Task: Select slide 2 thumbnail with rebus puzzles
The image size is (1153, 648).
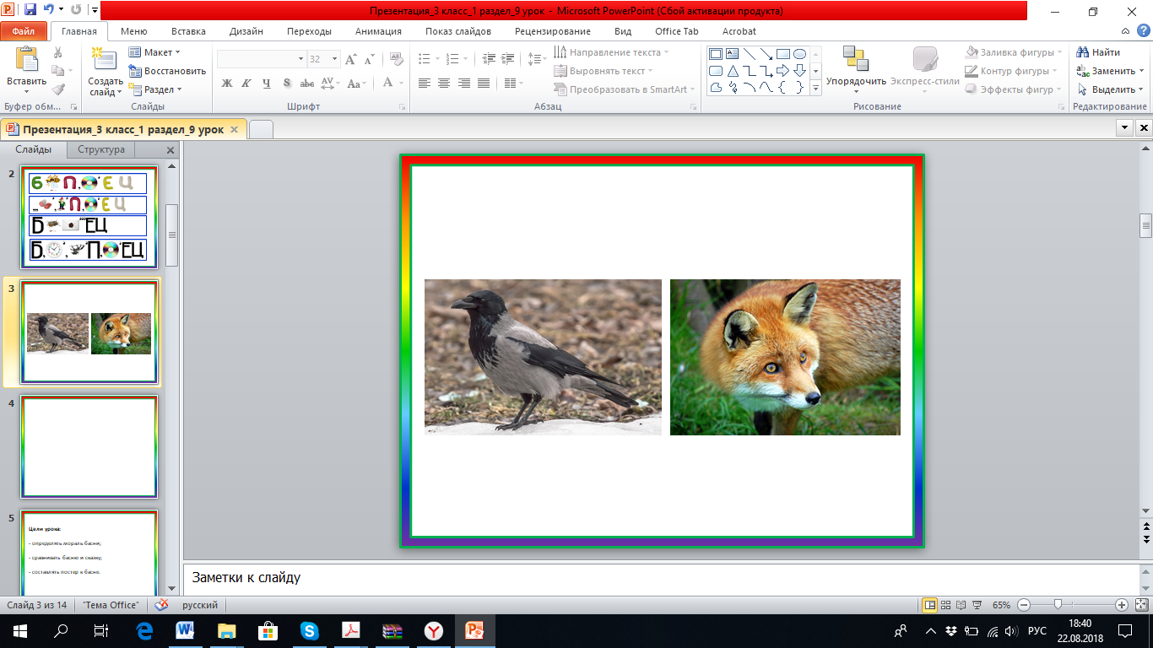Action: (89, 217)
